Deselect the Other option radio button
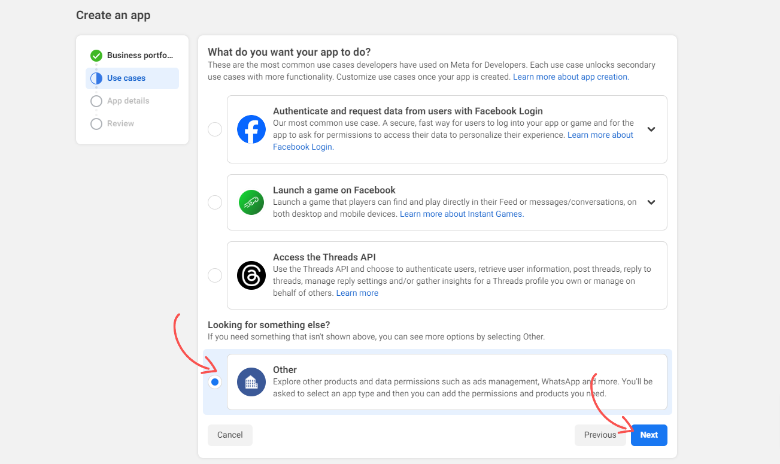Screen dimensions: 780x464 (215, 381)
